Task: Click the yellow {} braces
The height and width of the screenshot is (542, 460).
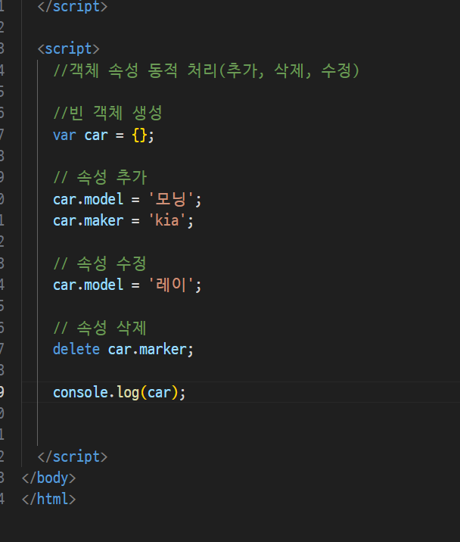Action: coord(139,135)
